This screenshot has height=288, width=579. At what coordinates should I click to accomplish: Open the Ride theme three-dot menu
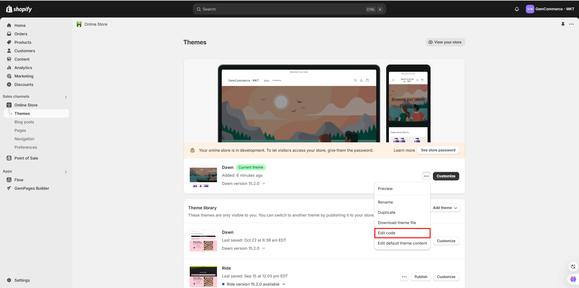(404, 277)
